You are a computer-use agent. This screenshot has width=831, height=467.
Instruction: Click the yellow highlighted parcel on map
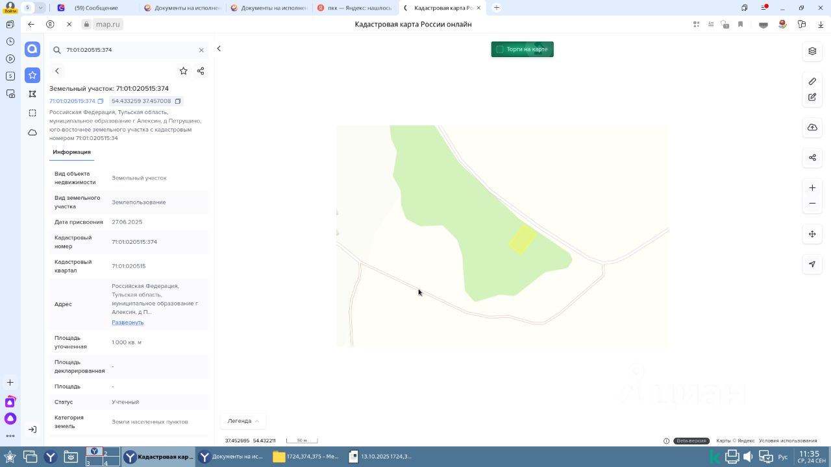coord(522,239)
